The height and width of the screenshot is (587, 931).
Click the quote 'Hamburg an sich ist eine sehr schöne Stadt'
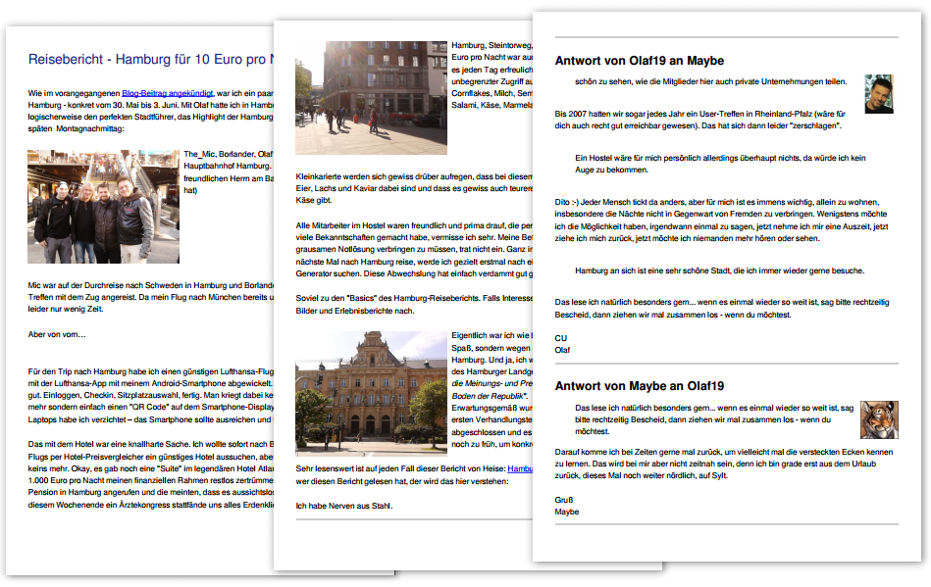[720, 270]
